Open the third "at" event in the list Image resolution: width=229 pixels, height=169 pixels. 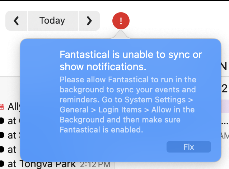12,149
